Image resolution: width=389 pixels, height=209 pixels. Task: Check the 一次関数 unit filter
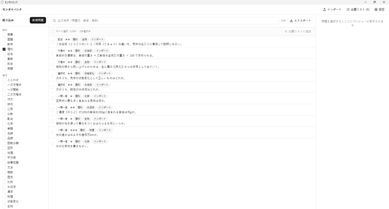4,90
